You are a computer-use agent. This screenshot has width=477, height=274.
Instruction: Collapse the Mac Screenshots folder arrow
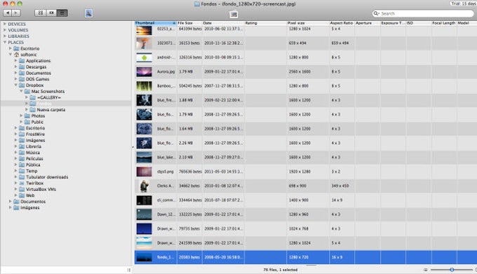click(x=21, y=91)
